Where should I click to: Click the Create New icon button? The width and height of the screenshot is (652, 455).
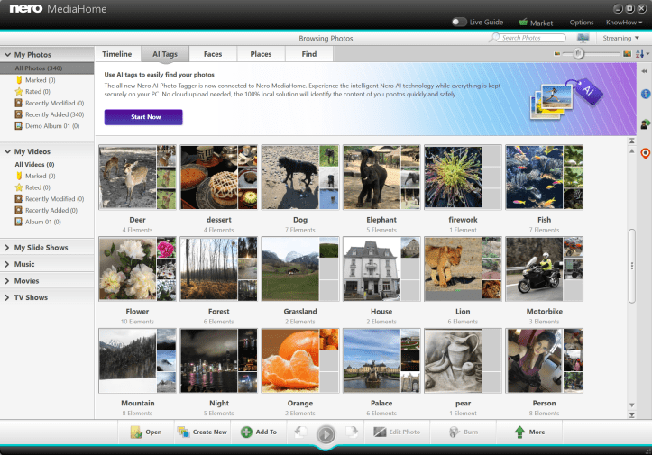click(x=184, y=432)
